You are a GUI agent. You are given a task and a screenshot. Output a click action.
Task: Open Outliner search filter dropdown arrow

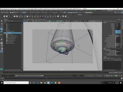point(22,23)
